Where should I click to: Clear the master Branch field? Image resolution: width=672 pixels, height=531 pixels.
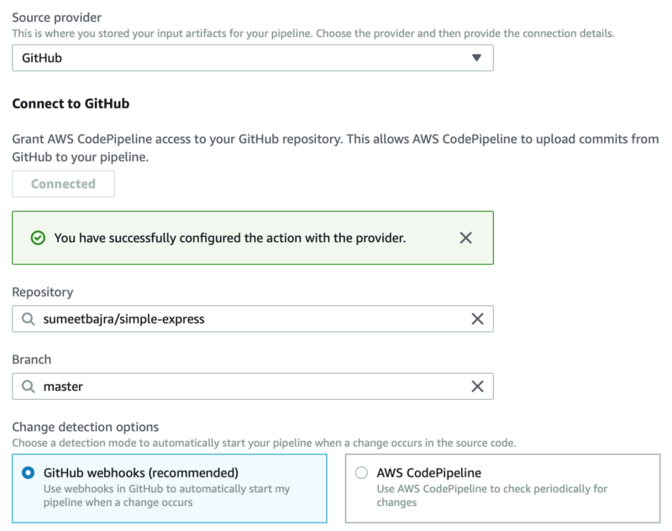(477, 386)
